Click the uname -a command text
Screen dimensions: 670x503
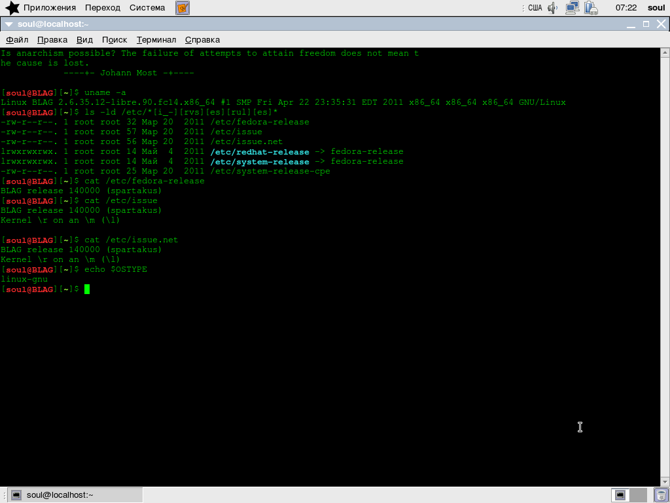pos(105,93)
